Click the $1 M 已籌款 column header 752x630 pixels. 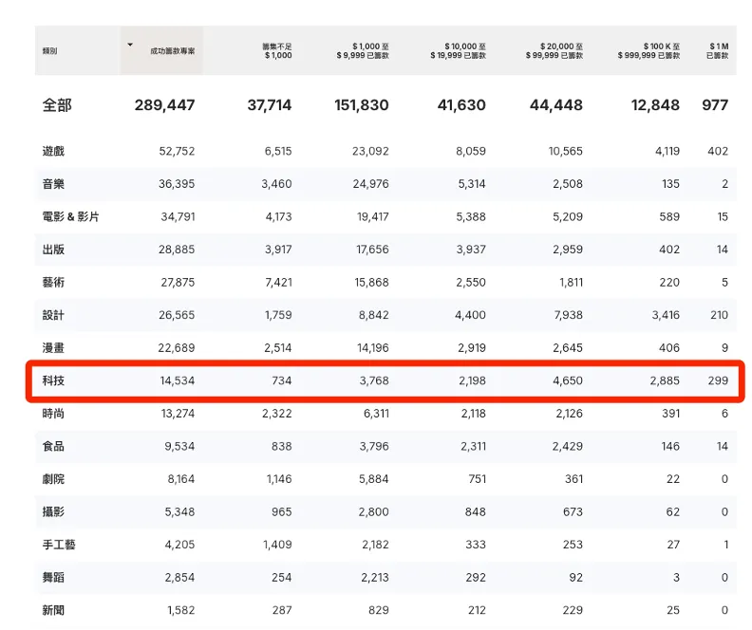click(x=719, y=51)
